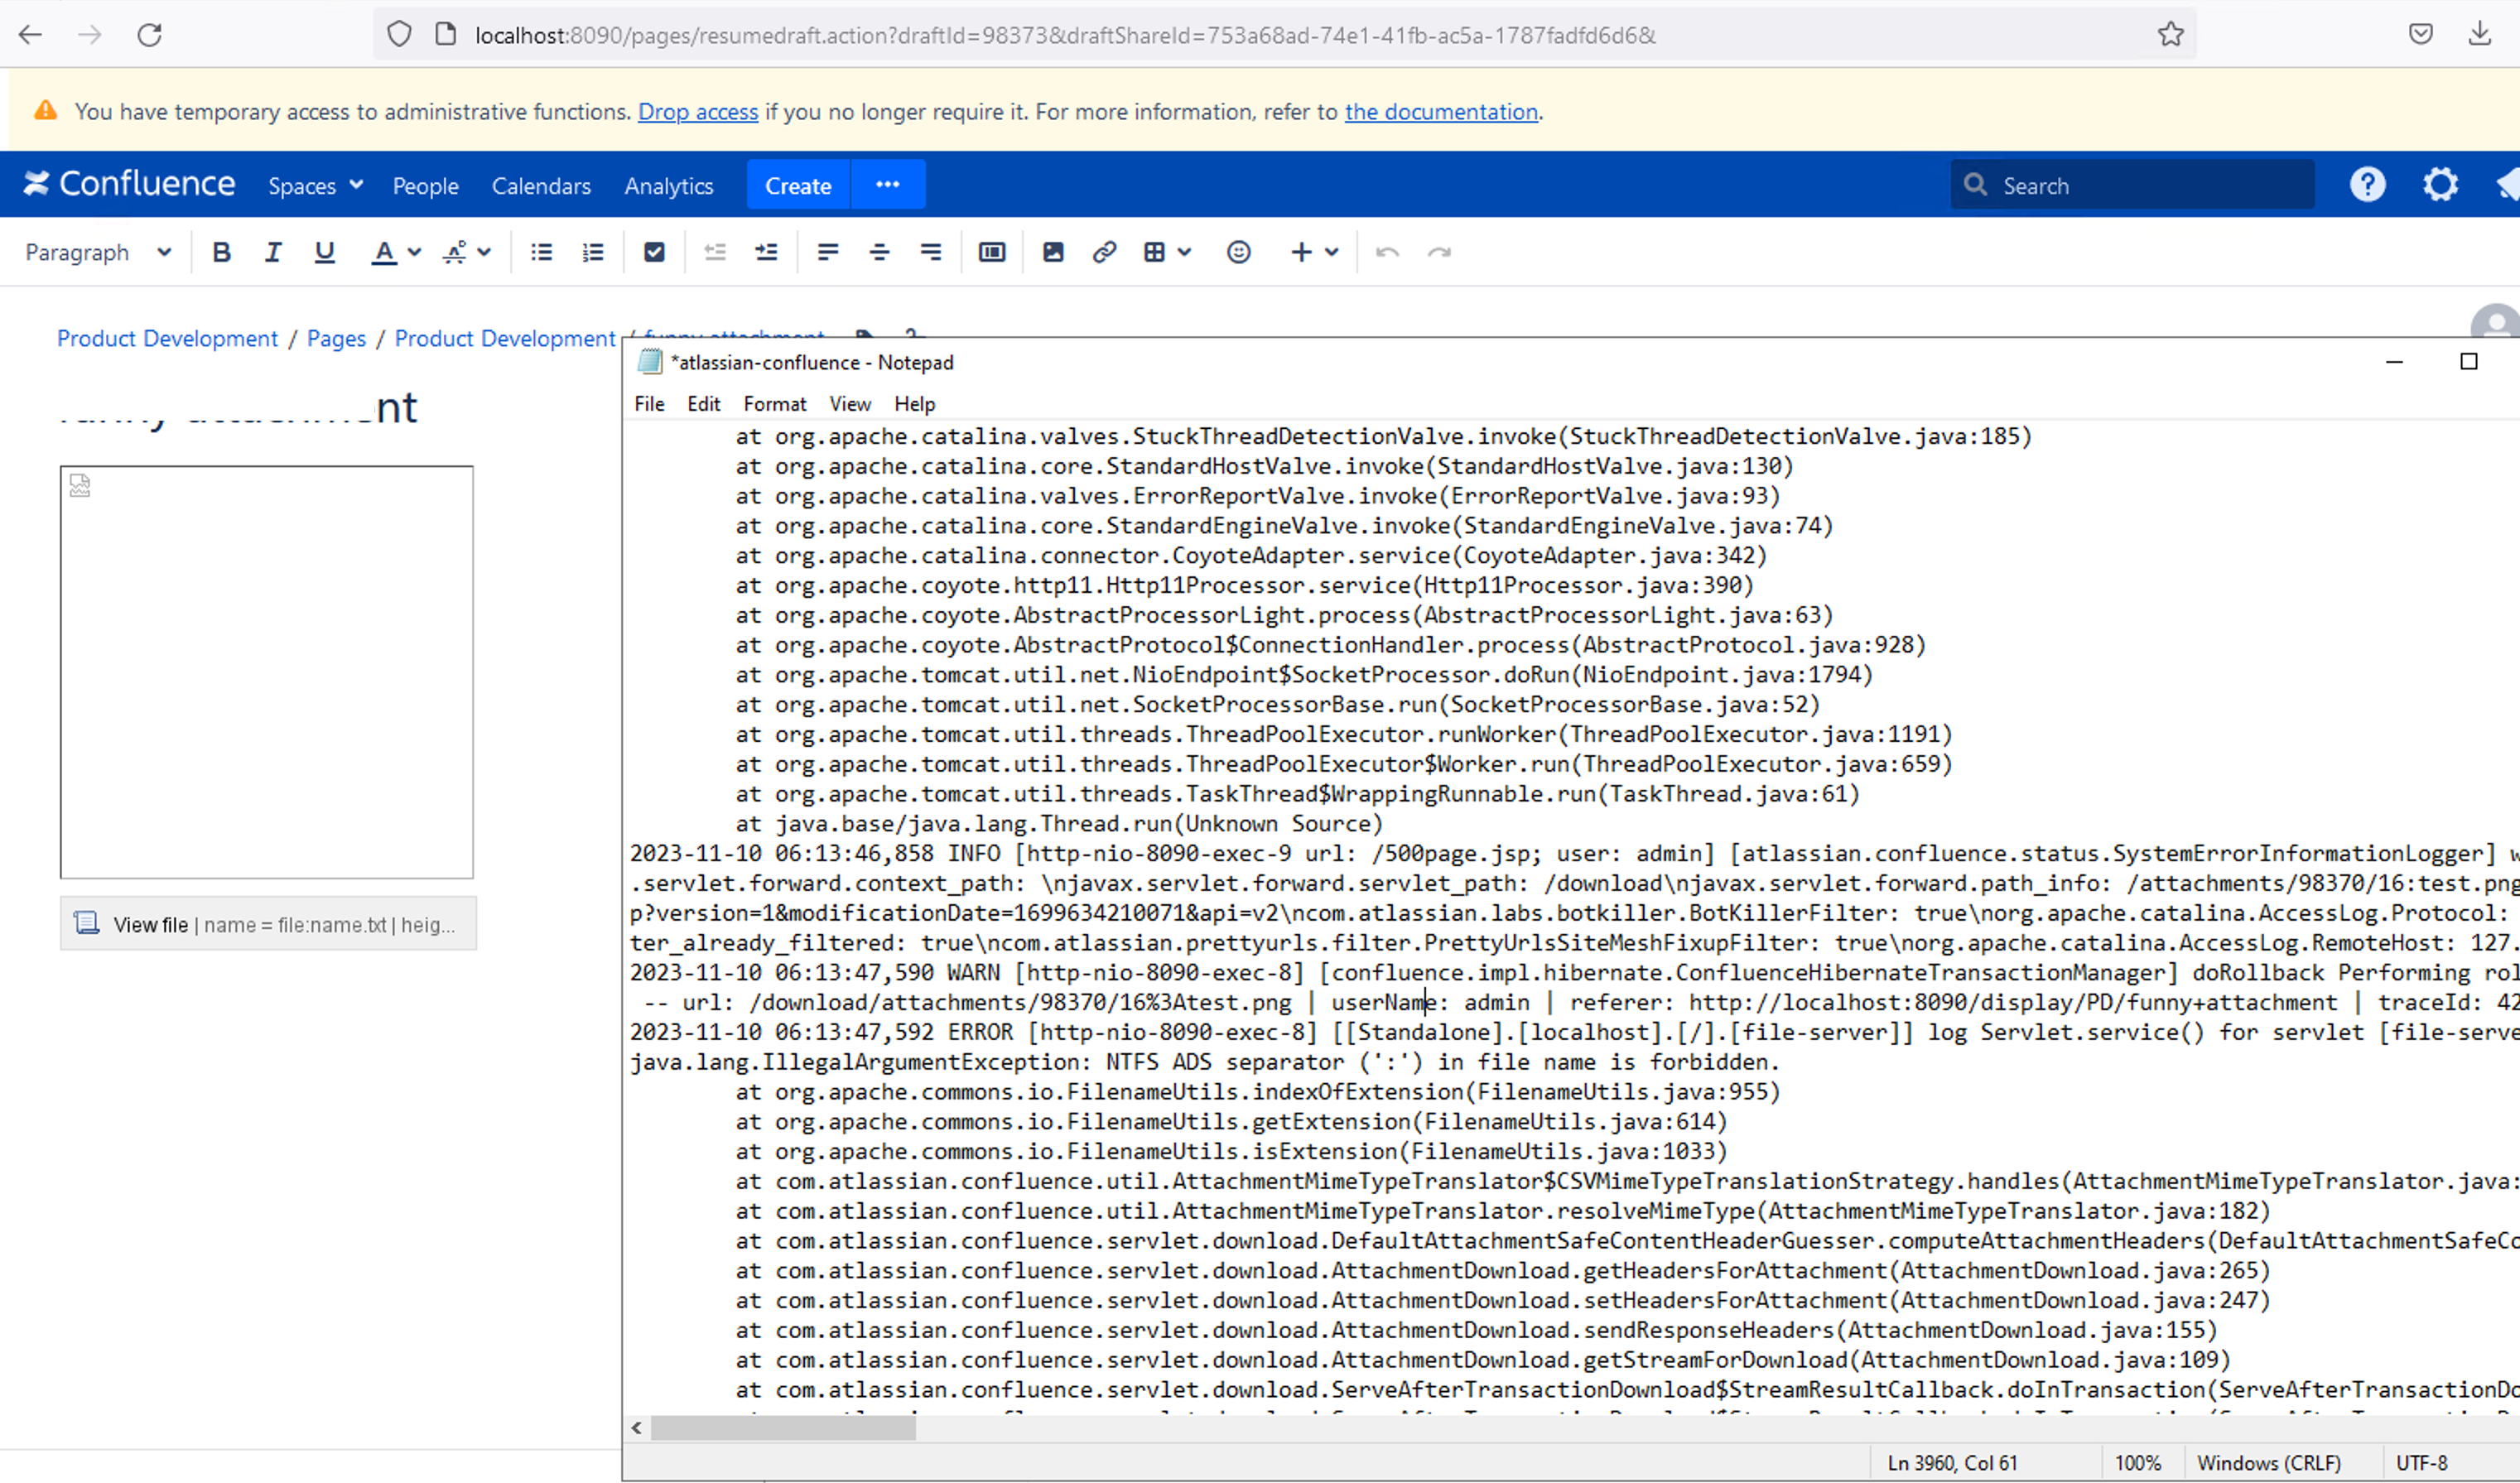Click the bullet list icon
Image resolution: width=2520 pixels, height=1483 pixels.
tap(541, 252)
